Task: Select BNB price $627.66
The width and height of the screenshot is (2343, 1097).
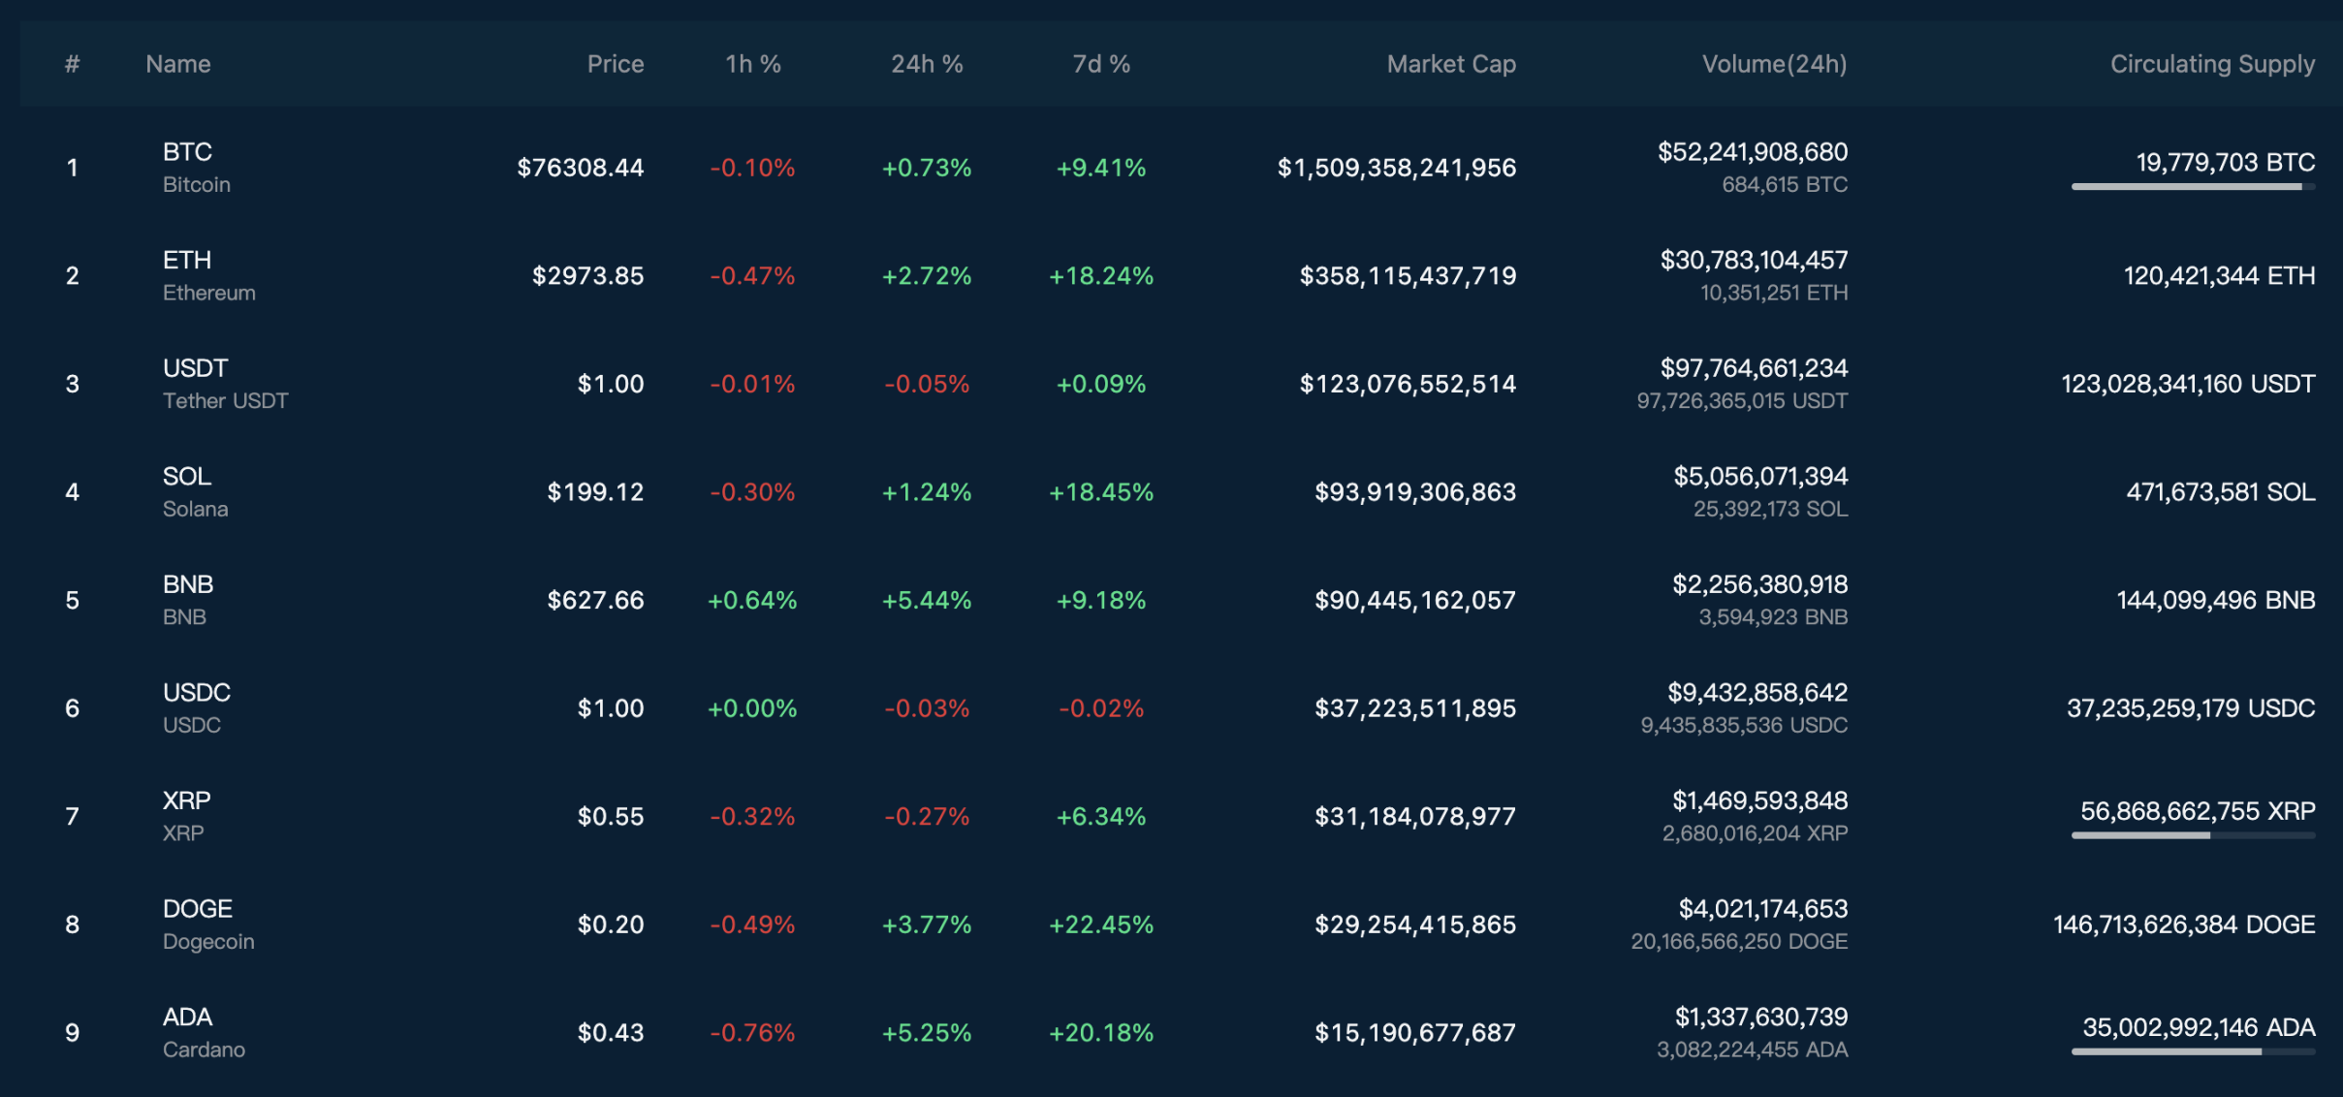Action: (595, 600)
